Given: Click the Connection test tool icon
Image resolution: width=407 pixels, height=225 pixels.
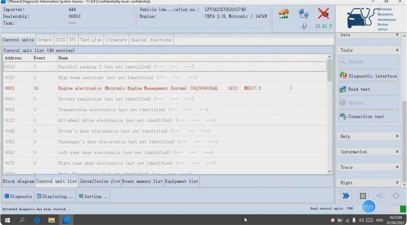Looking at the screenshot, I should (343, 116).
